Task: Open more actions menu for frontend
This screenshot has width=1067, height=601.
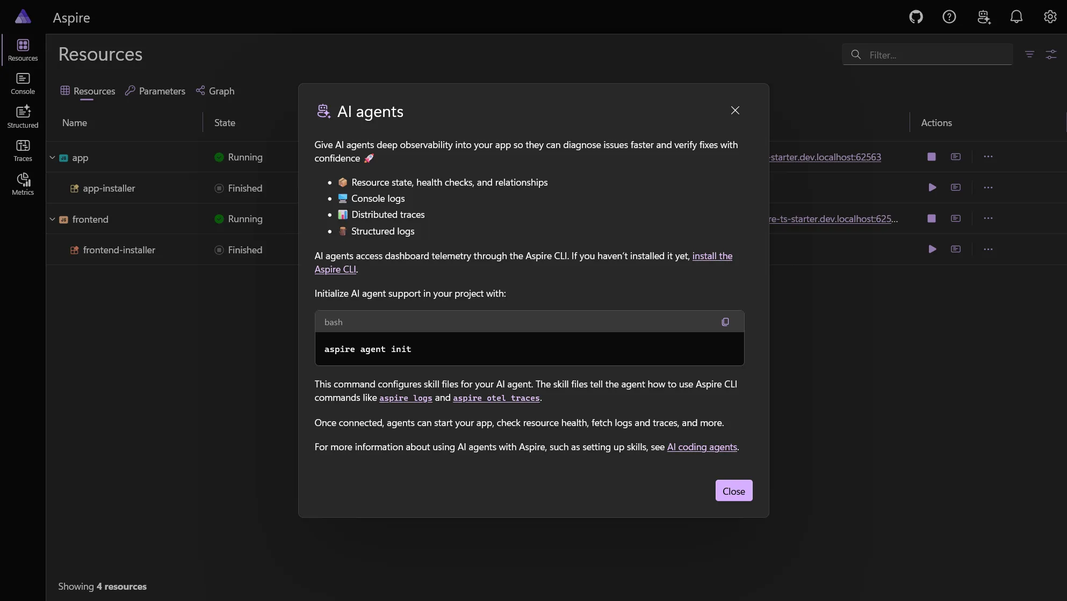Action: tap(988, 218)
